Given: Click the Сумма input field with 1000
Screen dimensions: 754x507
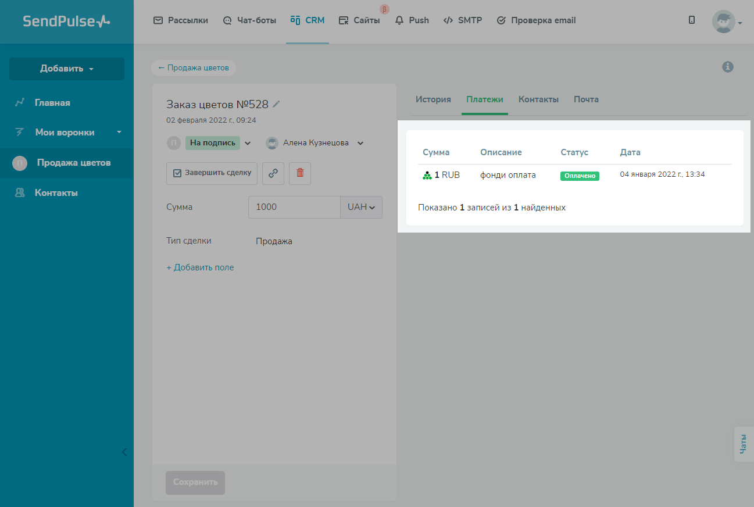Looking at the screenshot, I should point(294,207).
